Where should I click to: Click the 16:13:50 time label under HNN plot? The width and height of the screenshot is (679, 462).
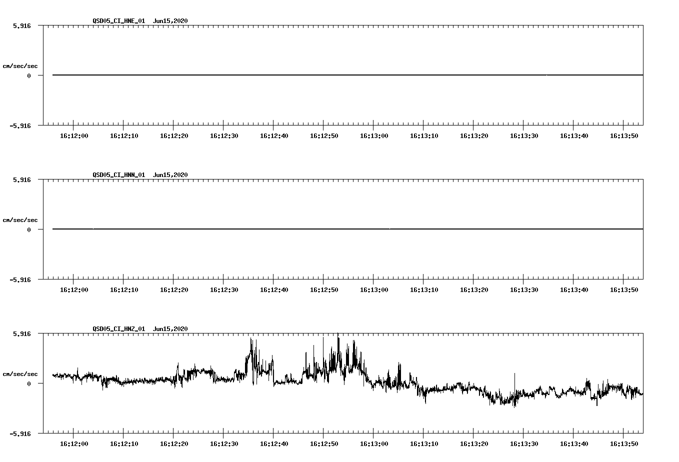[x=624, y=290]
